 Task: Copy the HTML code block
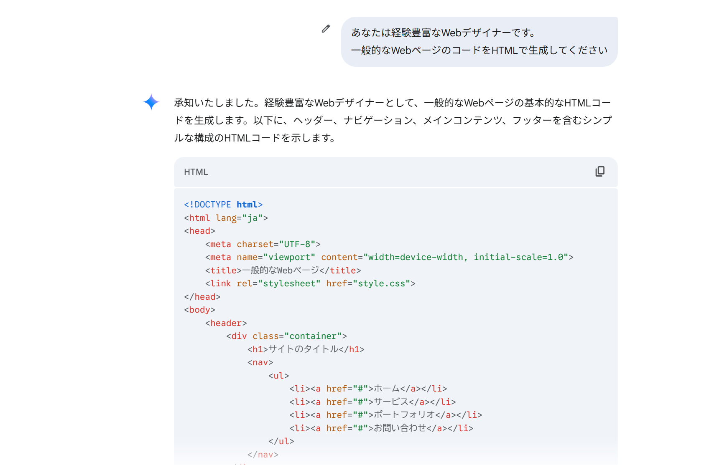click(600, 172)
